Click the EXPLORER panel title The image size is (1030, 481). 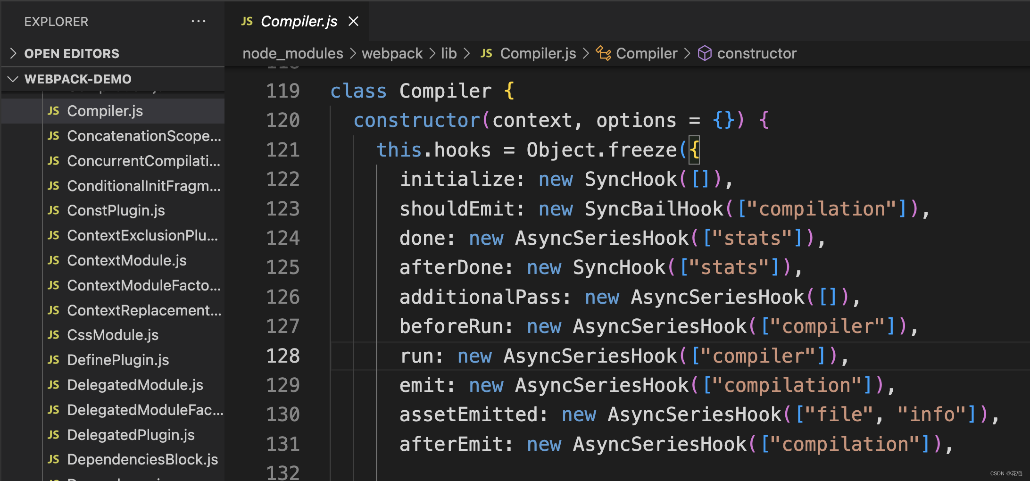tap(56, 22)
